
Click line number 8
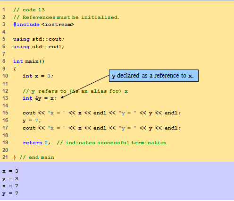(x=4, y=61)
